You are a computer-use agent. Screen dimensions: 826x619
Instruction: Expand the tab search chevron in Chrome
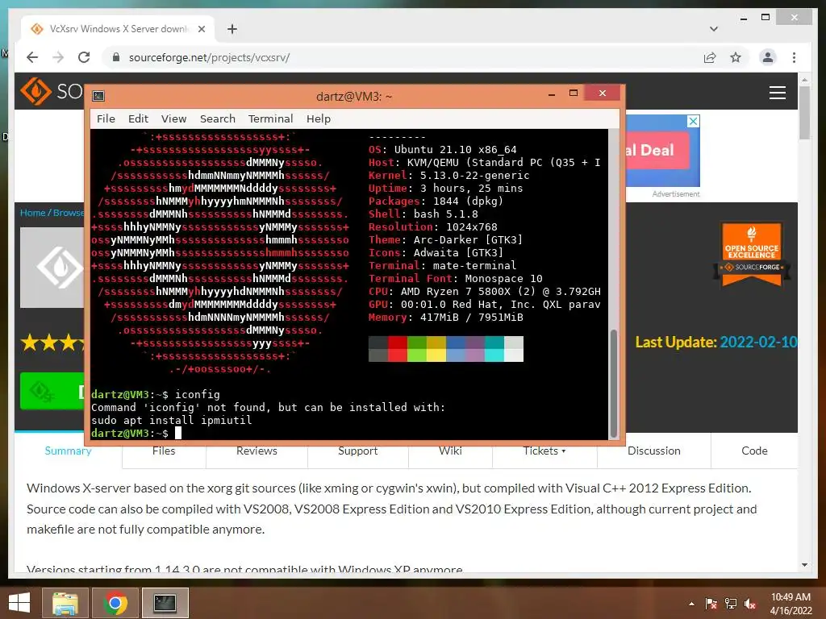[714, 29]
